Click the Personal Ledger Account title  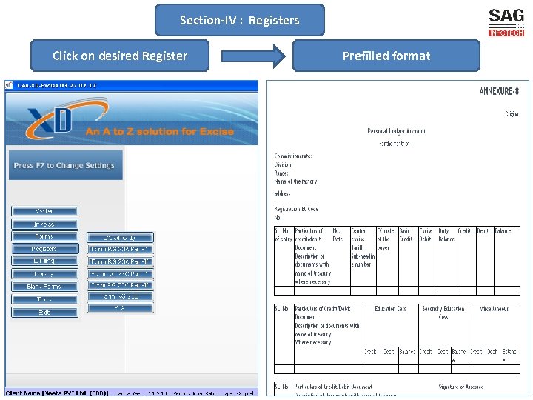pos(396,131)
